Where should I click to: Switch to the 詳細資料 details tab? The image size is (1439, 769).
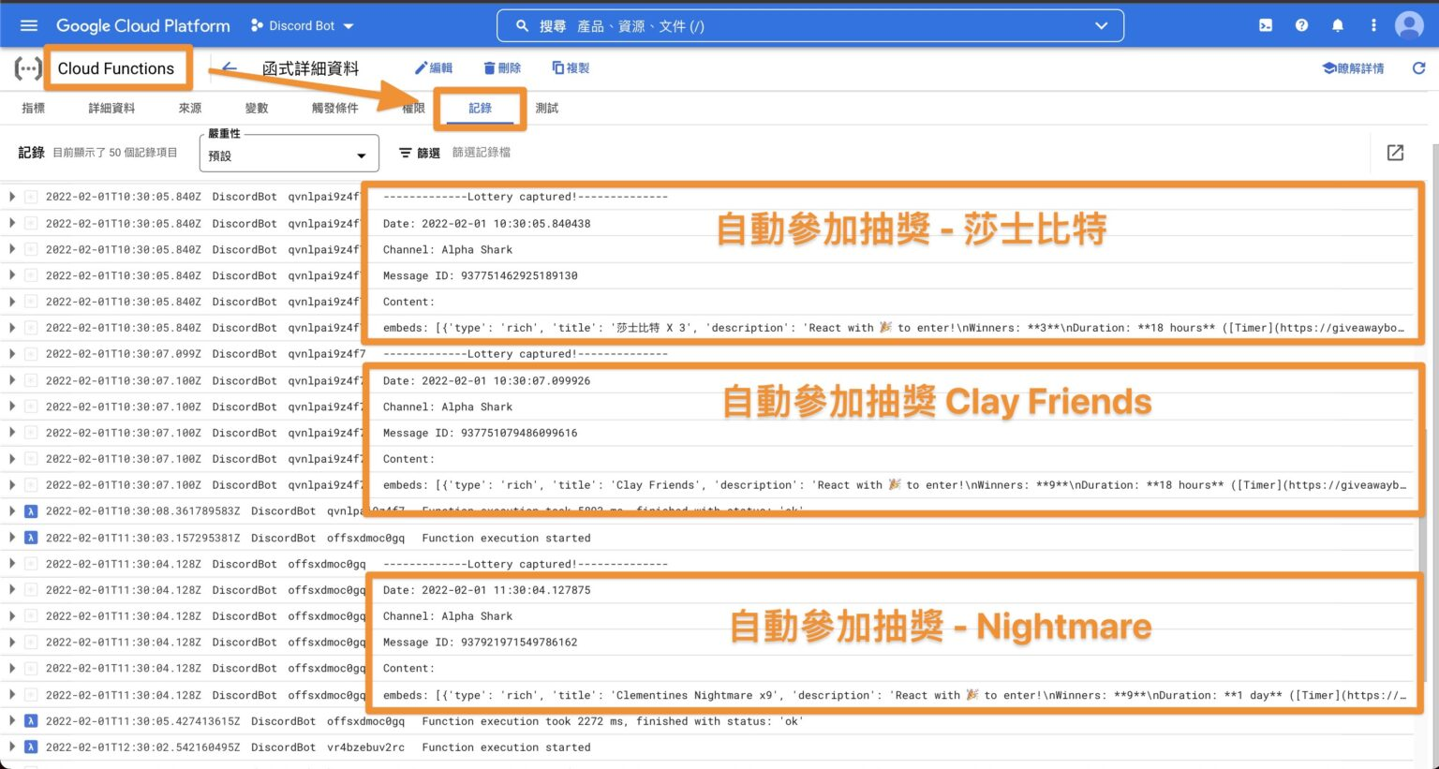click(111, 108)
